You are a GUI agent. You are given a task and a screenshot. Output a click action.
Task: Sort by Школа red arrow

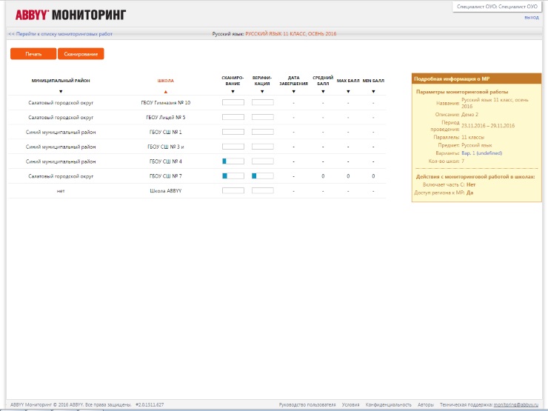coord(166,92)
